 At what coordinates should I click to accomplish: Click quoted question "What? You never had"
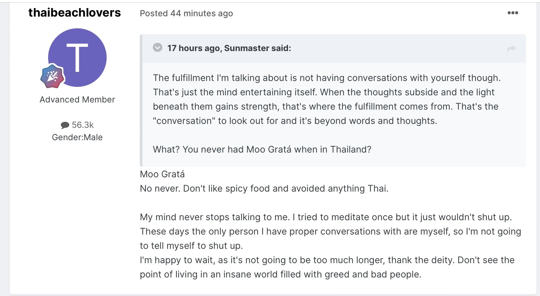point(262,150)
